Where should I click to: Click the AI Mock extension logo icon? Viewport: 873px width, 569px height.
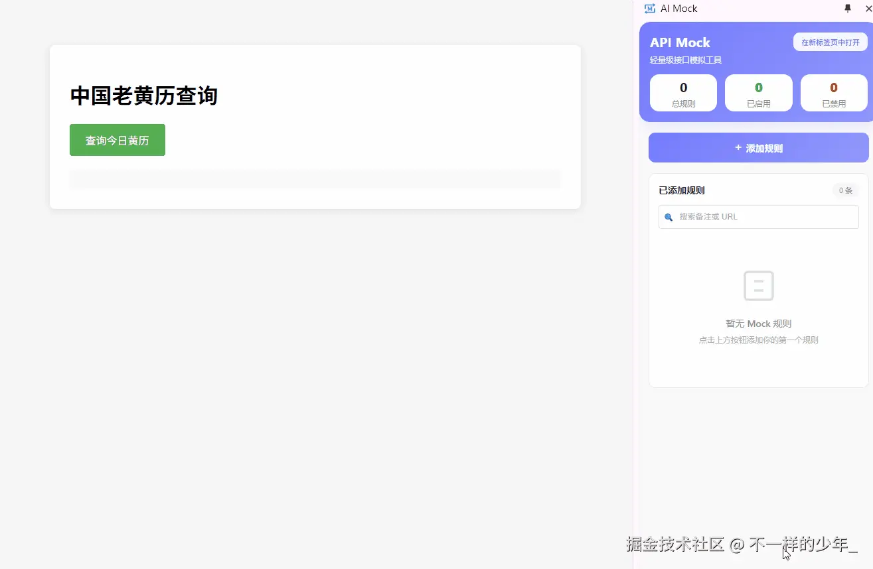(x=649, y=8)
